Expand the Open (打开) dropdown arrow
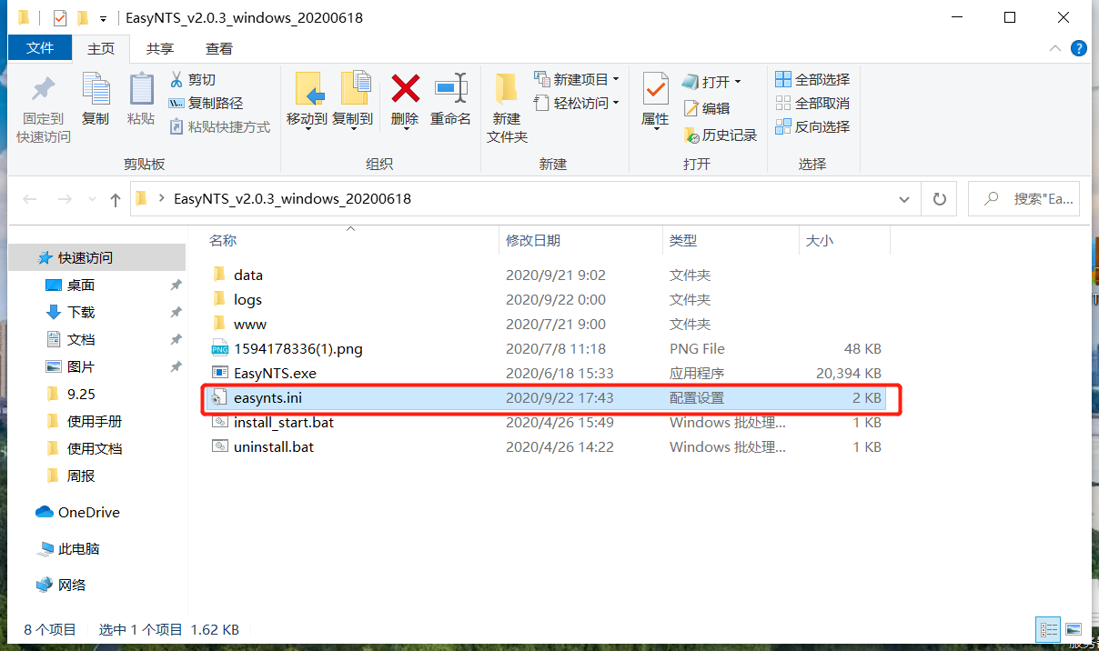Image resolution: width=1099 pixels, height=651 pixels. coord(737,81)
